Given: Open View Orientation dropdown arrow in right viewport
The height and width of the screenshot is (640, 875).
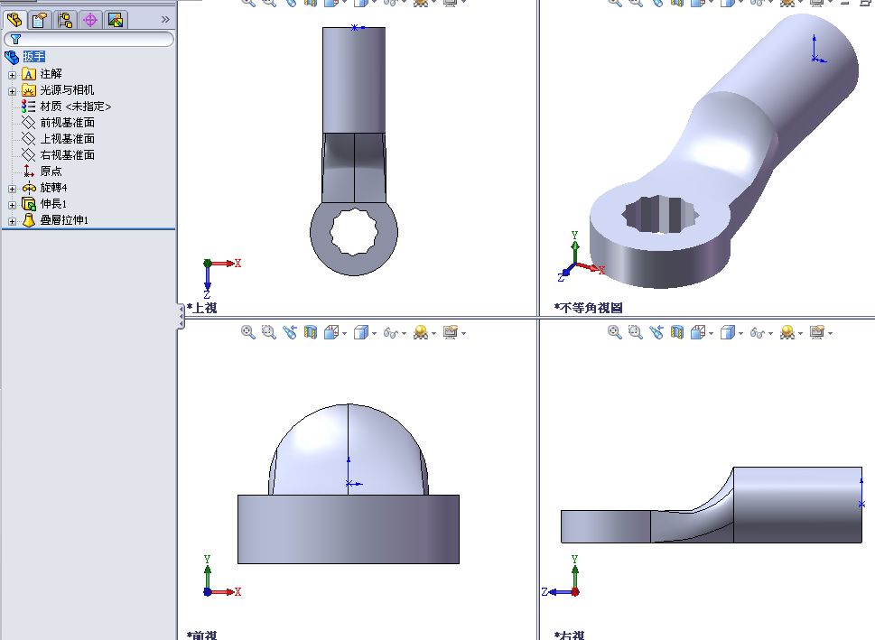Looking at the screenshot, I should [x=711, y=334].
